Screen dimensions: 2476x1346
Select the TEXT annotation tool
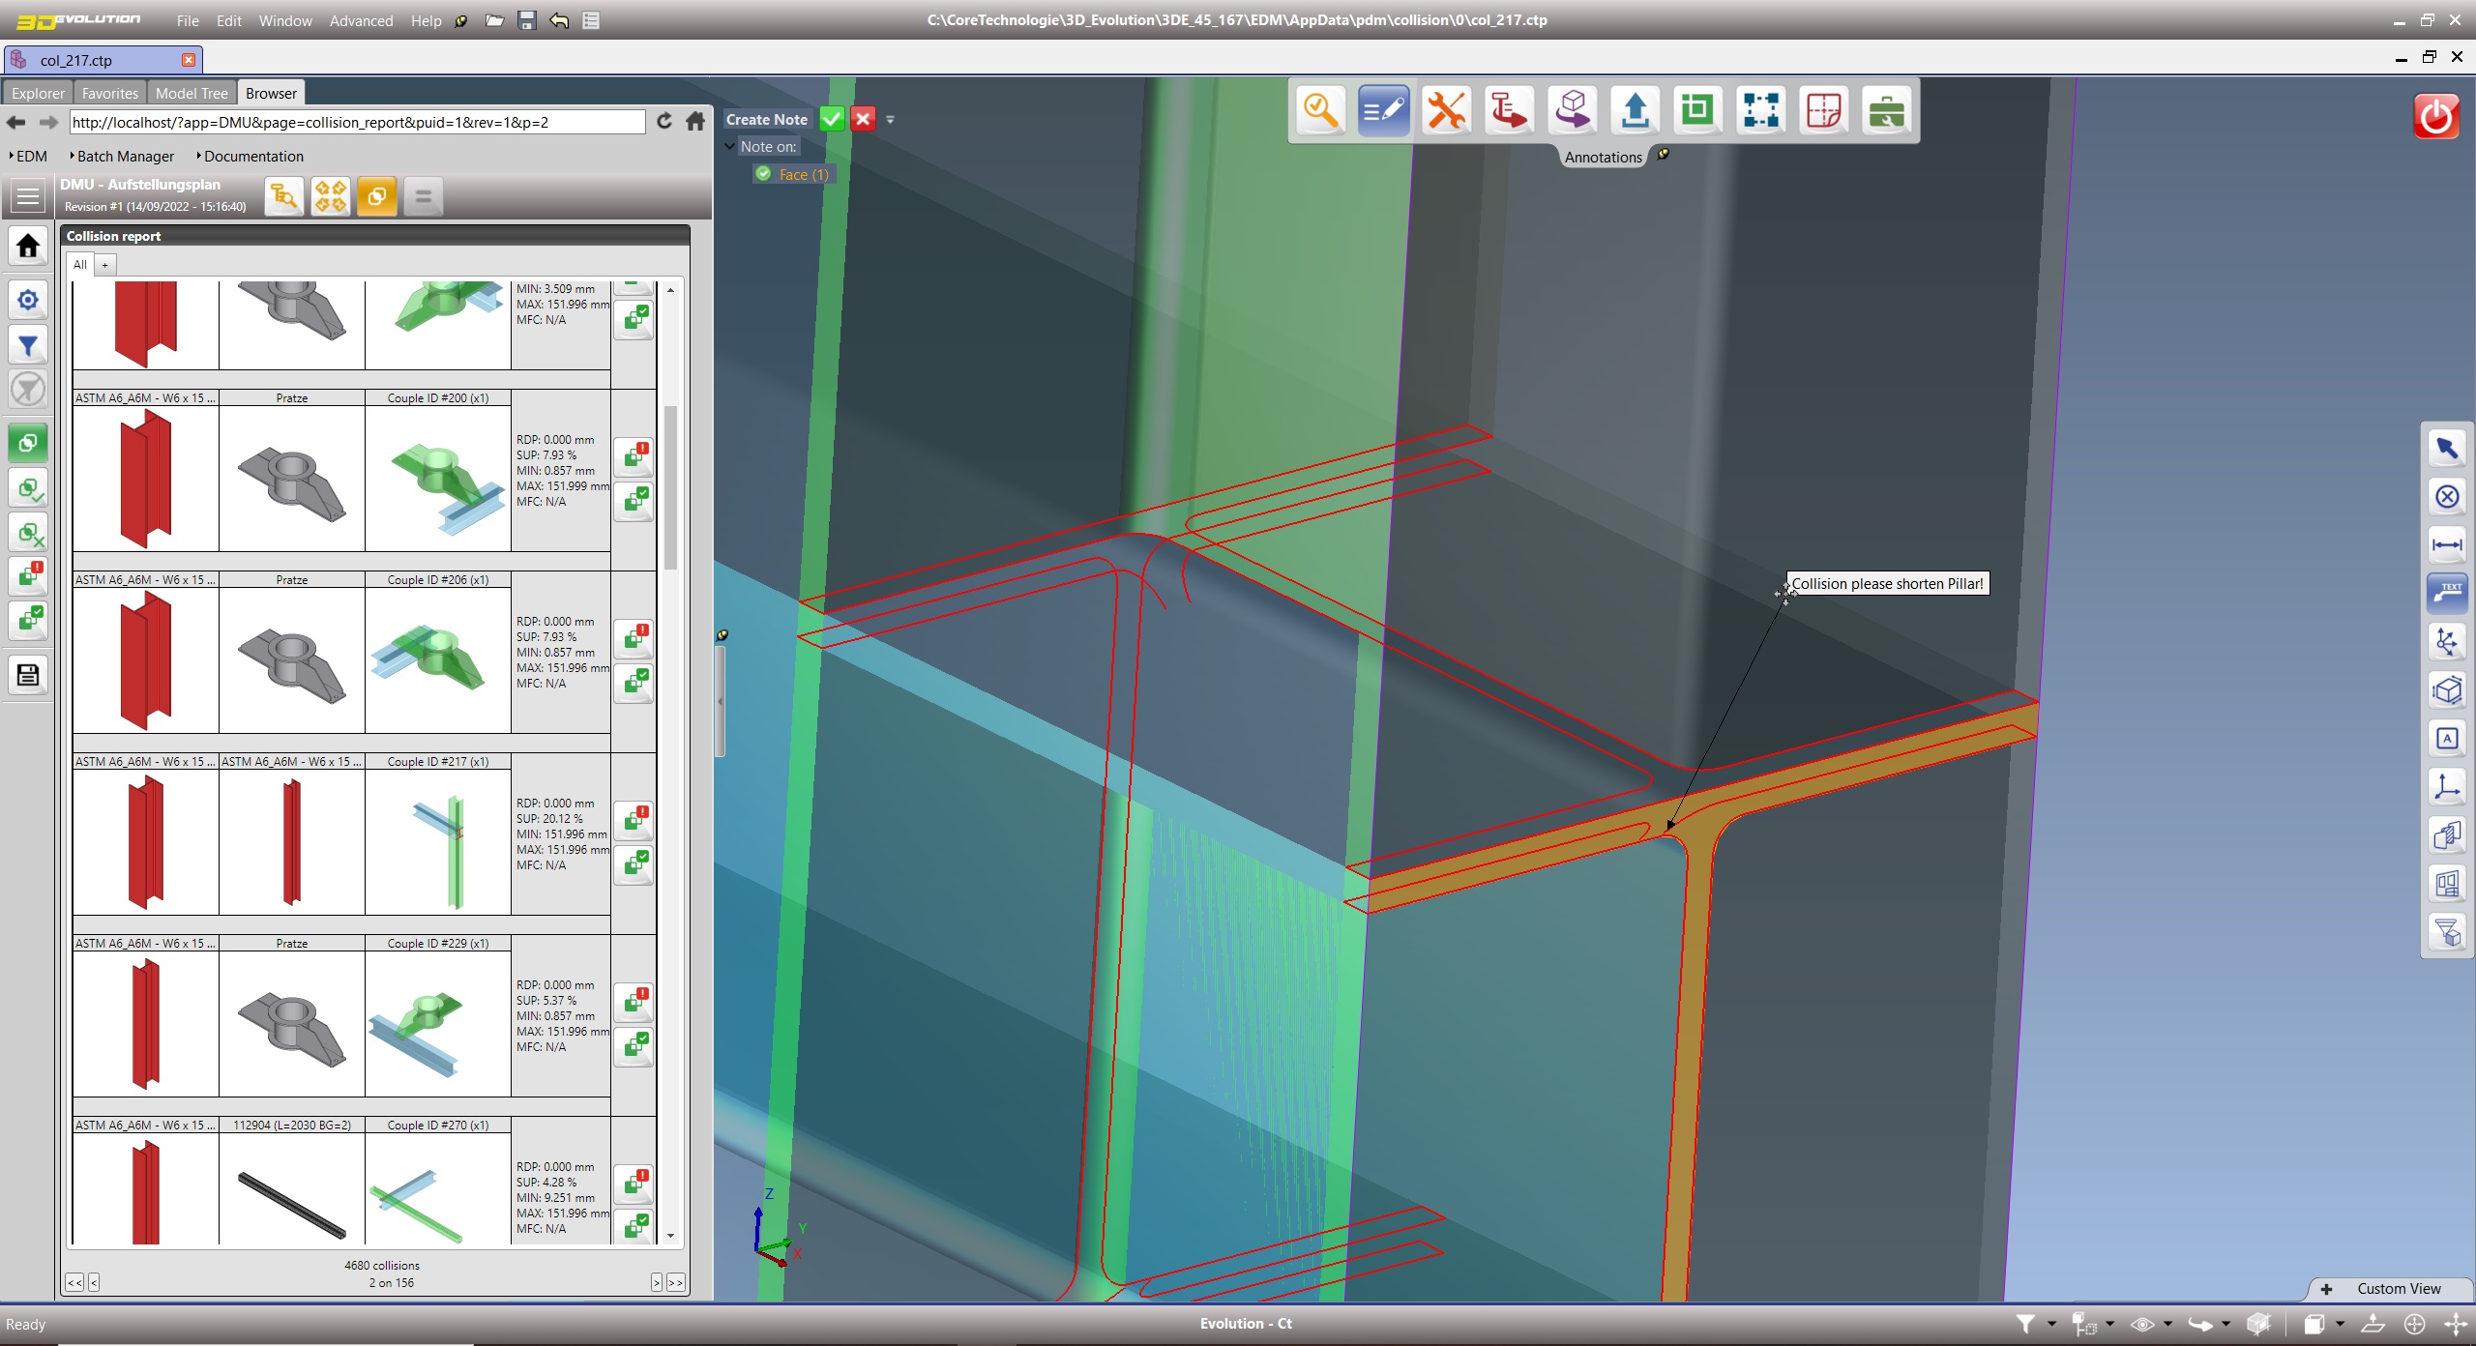[x=2447, y=593]
